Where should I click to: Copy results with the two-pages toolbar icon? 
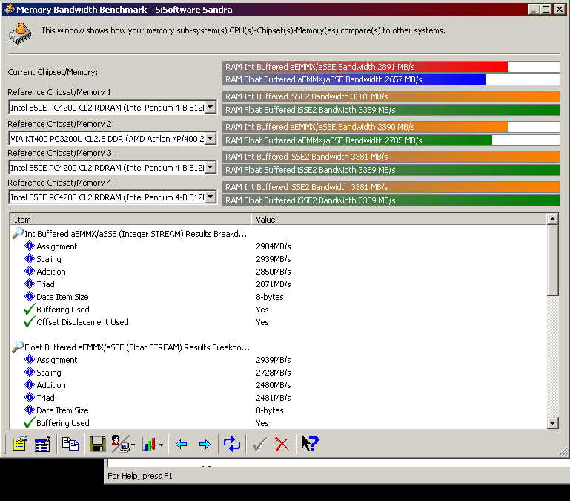pyautogui.click(x=70, y=444)
